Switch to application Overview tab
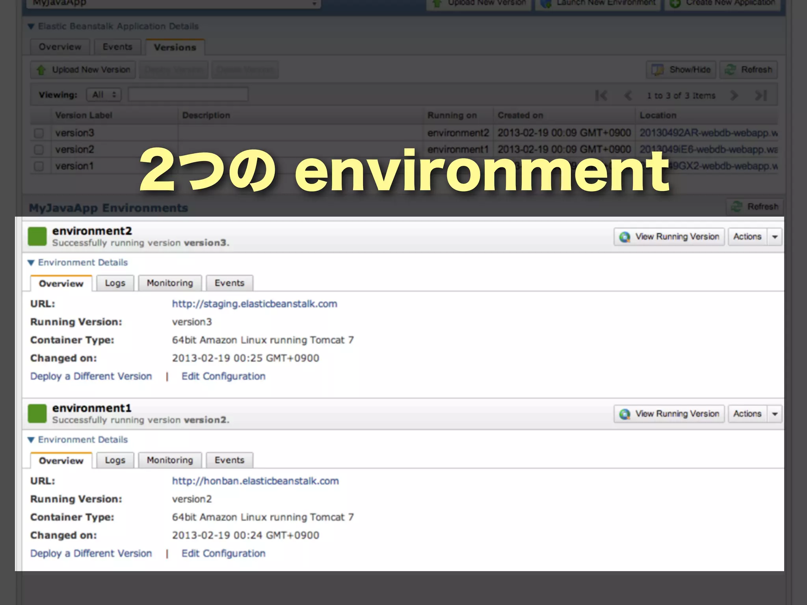This screenshot has height=605, width=807. tap(60, 47)
